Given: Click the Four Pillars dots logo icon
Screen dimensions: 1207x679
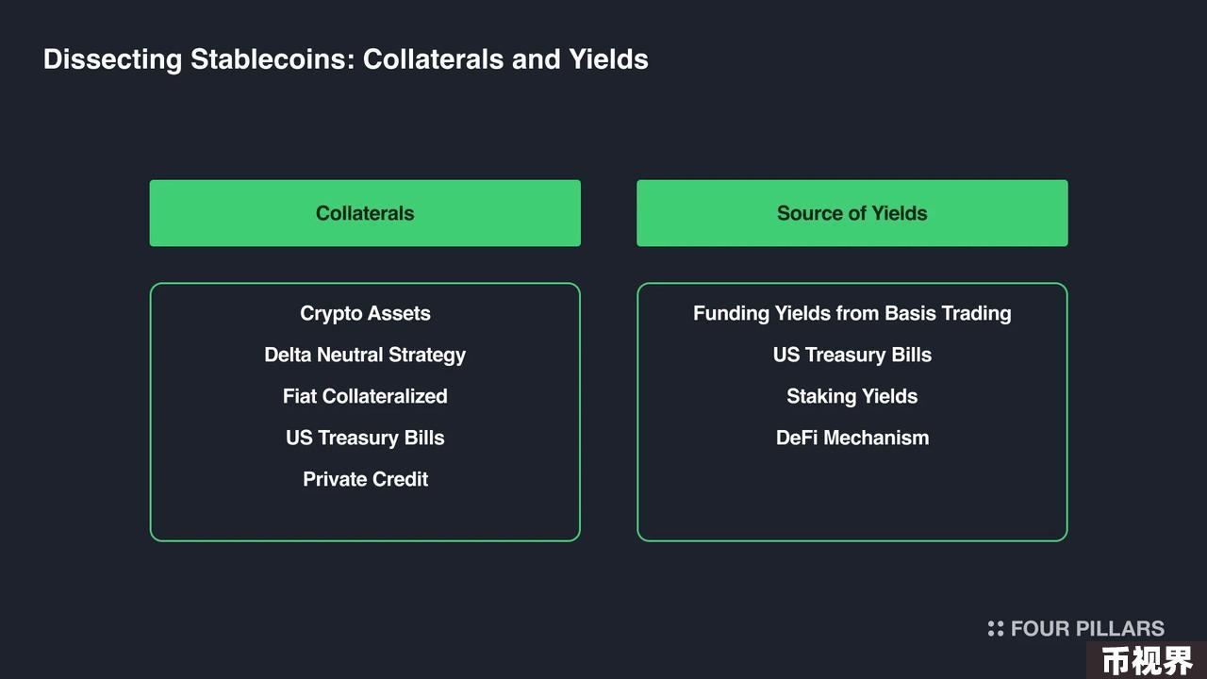Looking at the screenshot, I should (x=995, y=629).
